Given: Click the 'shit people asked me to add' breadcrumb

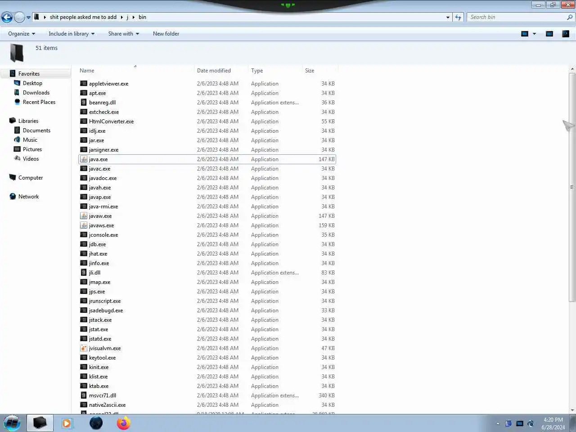Looking at the screenshot, I should pyautogui.click(x=83, y=17).
